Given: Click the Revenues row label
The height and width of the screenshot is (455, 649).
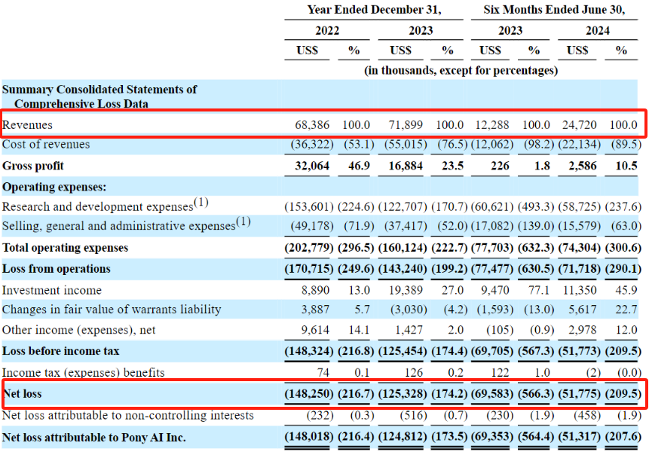Looking at the screenshot, I should click(x=27, y=125).
